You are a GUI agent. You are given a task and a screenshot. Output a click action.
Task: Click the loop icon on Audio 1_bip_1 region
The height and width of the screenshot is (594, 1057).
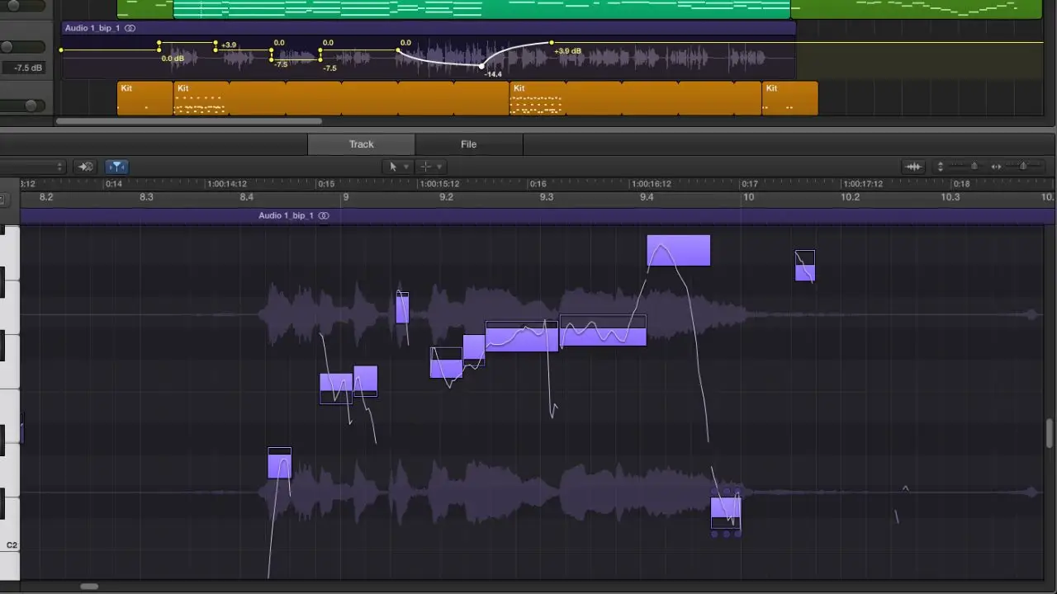coord(130,28)
